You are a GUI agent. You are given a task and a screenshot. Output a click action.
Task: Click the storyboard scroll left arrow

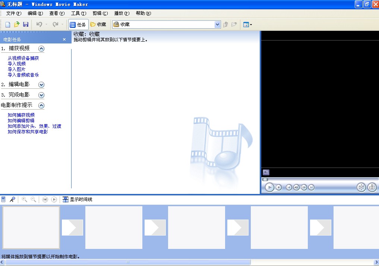click(x=2, y=262)
